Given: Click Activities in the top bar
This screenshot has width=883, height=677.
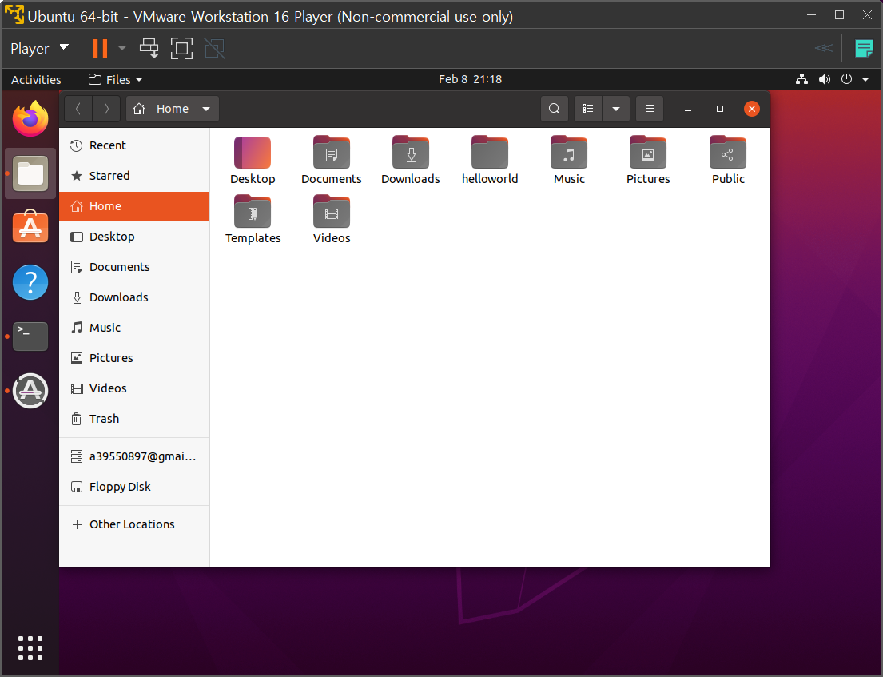Looking at the screenshot, I should pos(36,79).
